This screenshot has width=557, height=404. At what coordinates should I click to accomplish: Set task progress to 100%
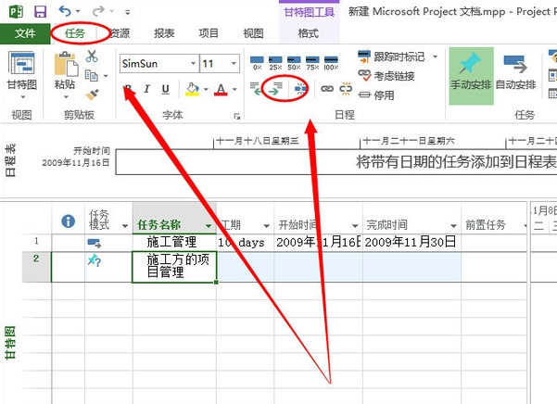(x=331, y=62)
